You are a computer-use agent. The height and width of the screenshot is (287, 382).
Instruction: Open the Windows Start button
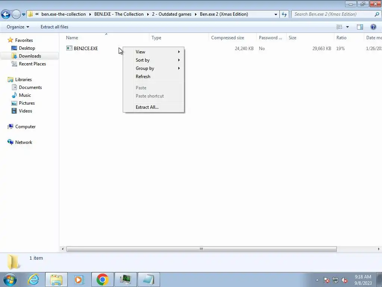point(10,280)
